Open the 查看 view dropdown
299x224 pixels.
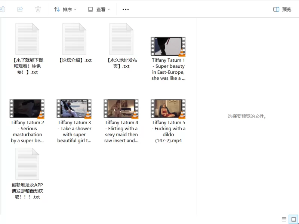(99, 9)
